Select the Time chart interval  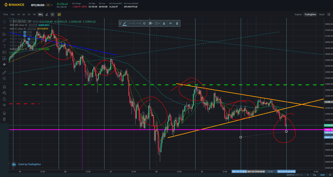(x=5, y=15)
